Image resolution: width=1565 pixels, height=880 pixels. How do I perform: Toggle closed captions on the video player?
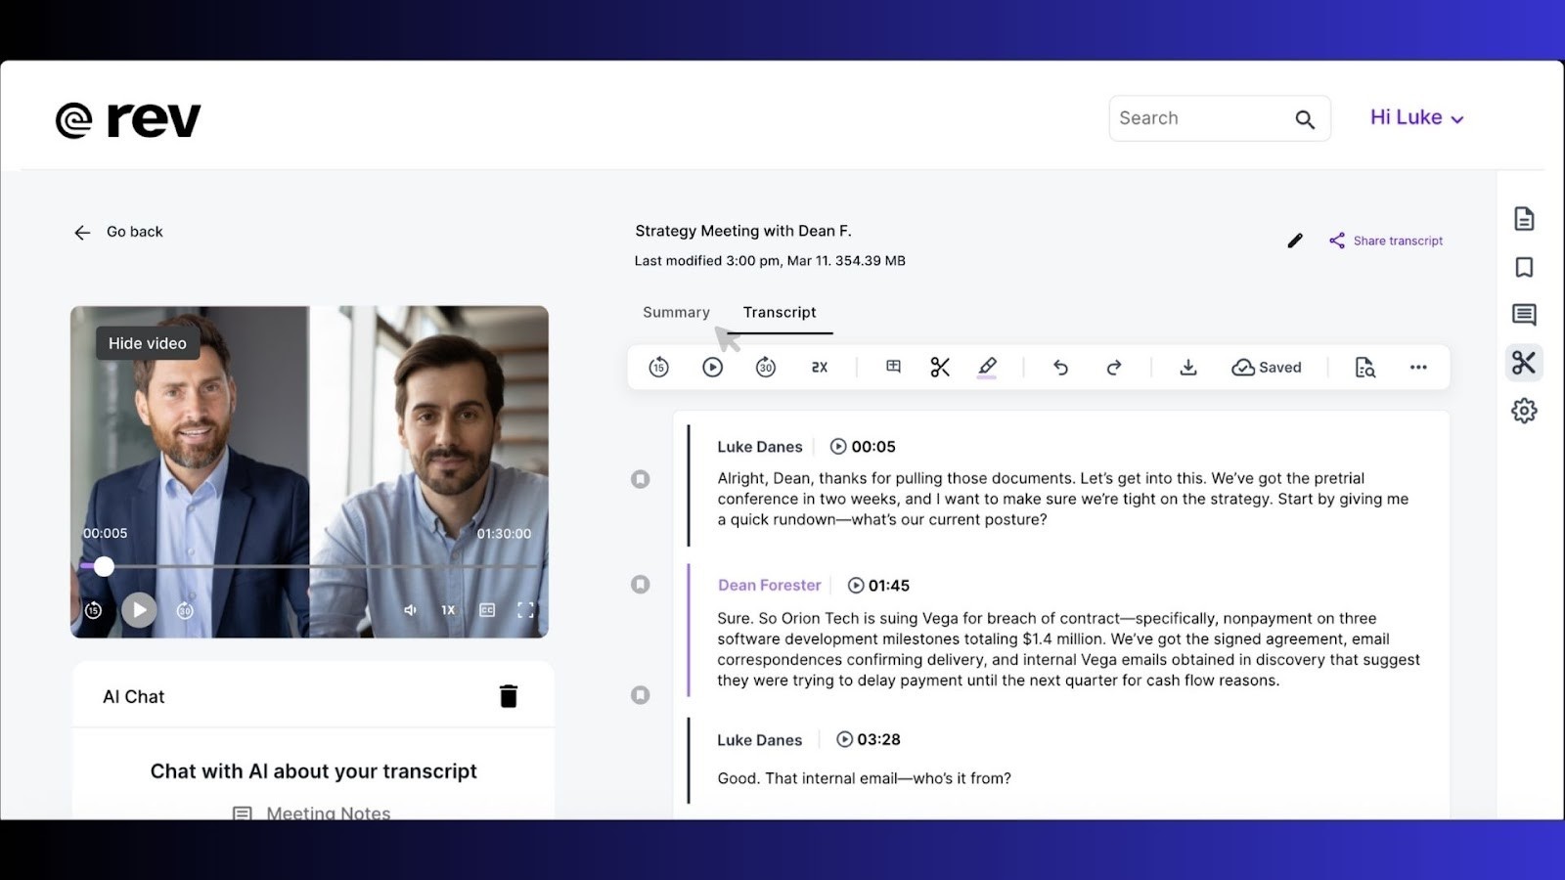pyautogui.click(x=485, y=609)
